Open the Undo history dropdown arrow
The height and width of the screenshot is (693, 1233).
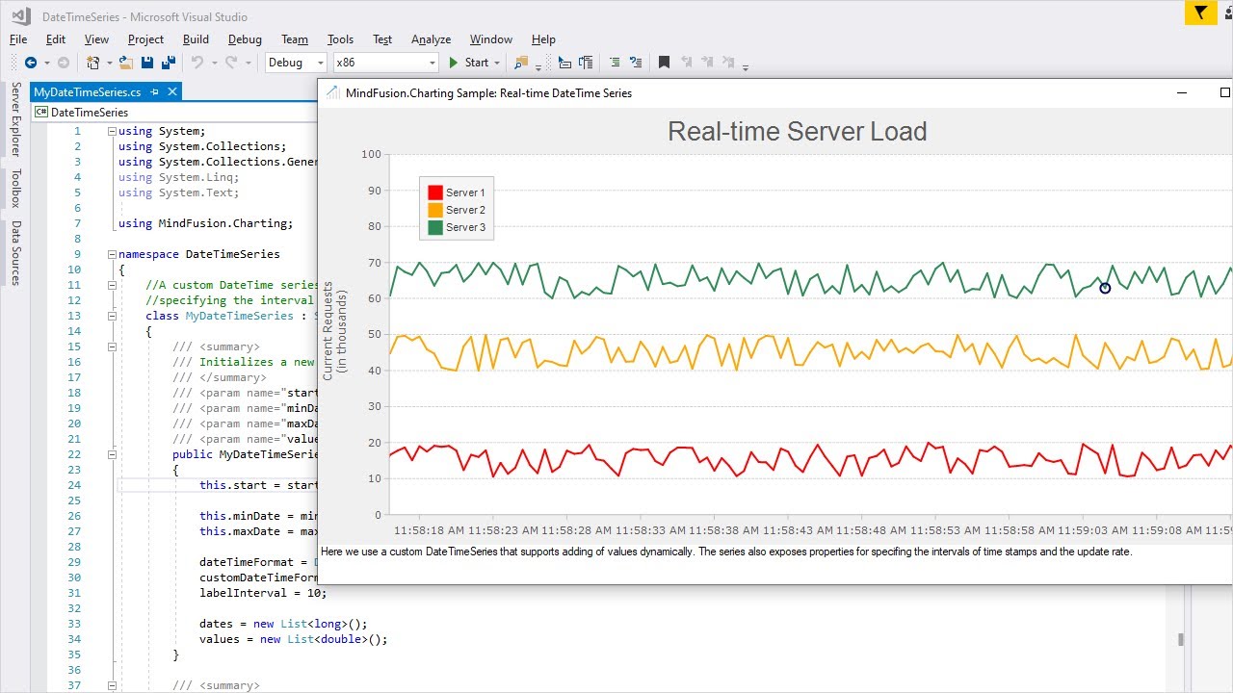213,63
